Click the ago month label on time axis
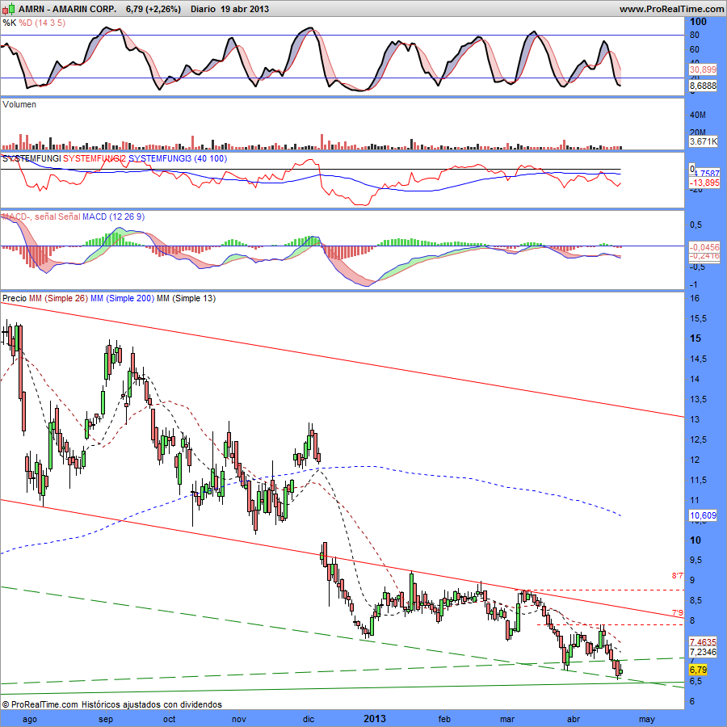The image size is (727, 727). pos(30,720)
